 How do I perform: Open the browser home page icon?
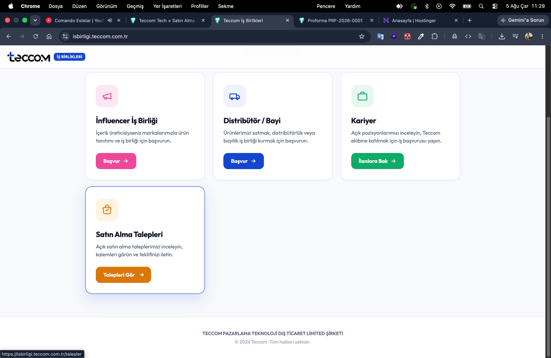[49, 36]
